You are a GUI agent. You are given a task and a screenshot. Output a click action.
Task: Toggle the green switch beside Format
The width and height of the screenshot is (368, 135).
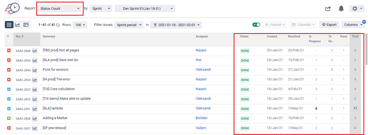(x=256, y=25)
